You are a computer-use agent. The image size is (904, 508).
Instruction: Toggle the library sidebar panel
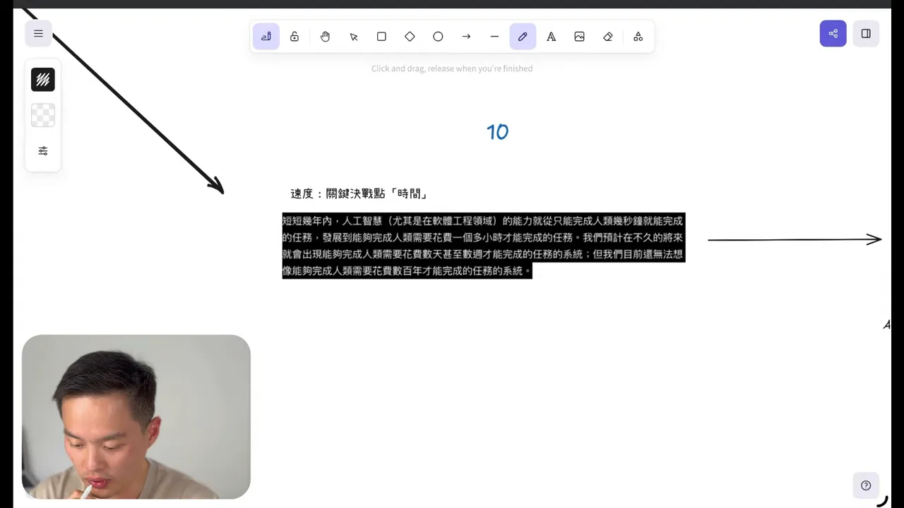[x=866, y=33]
